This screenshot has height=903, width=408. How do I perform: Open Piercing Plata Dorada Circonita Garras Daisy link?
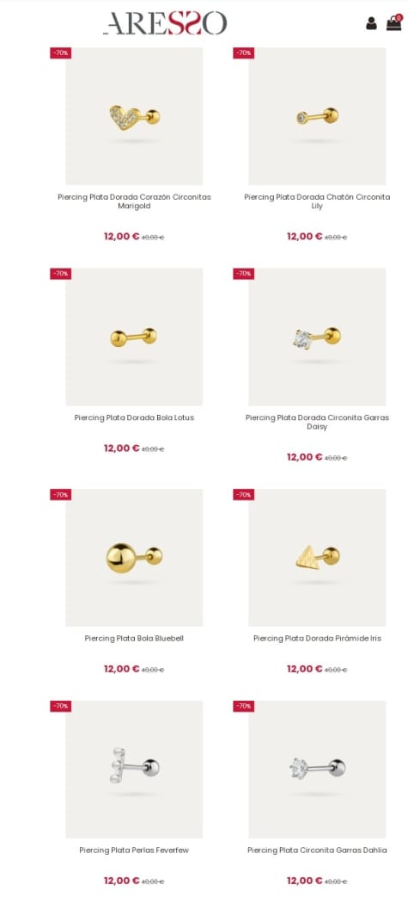[x=317, y=422]
